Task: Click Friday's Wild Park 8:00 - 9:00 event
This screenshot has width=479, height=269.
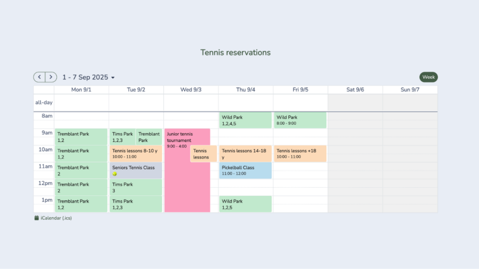Action: tap(300, 120)
